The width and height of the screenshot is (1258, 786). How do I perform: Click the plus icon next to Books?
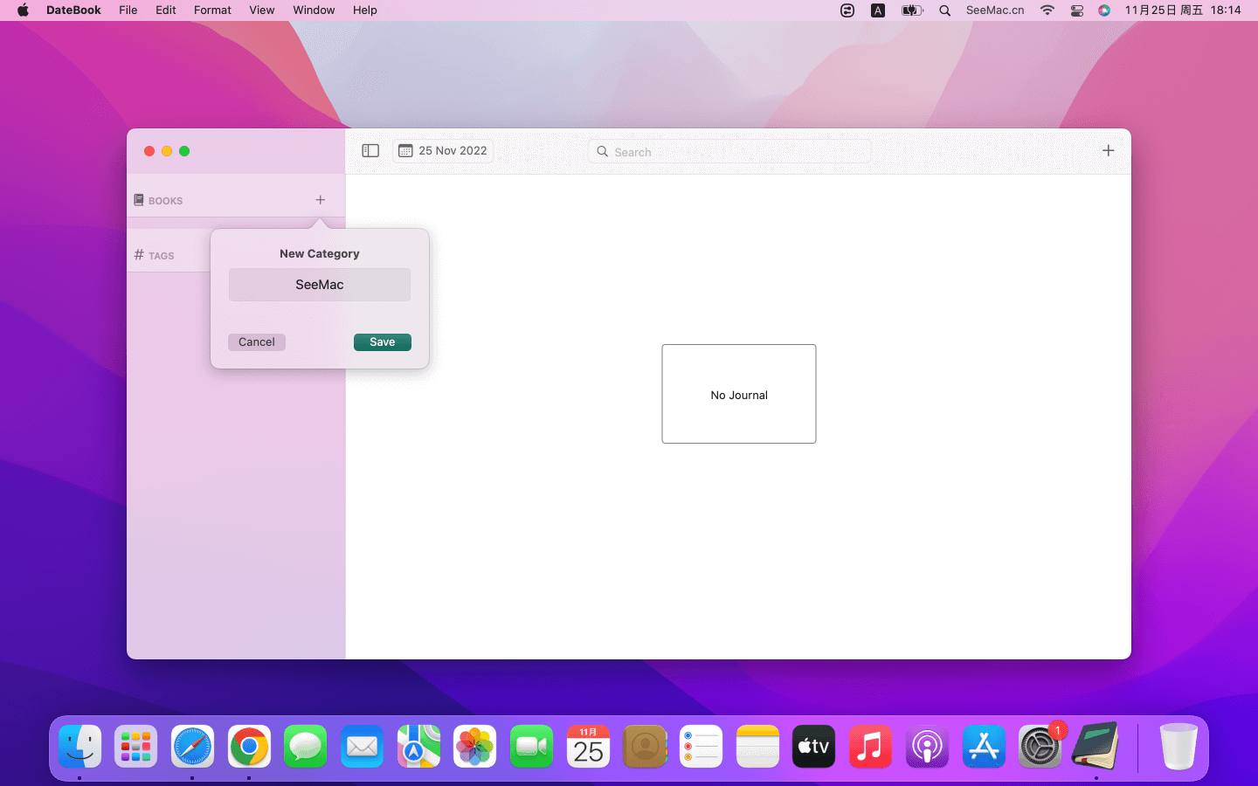click(321, 200)
